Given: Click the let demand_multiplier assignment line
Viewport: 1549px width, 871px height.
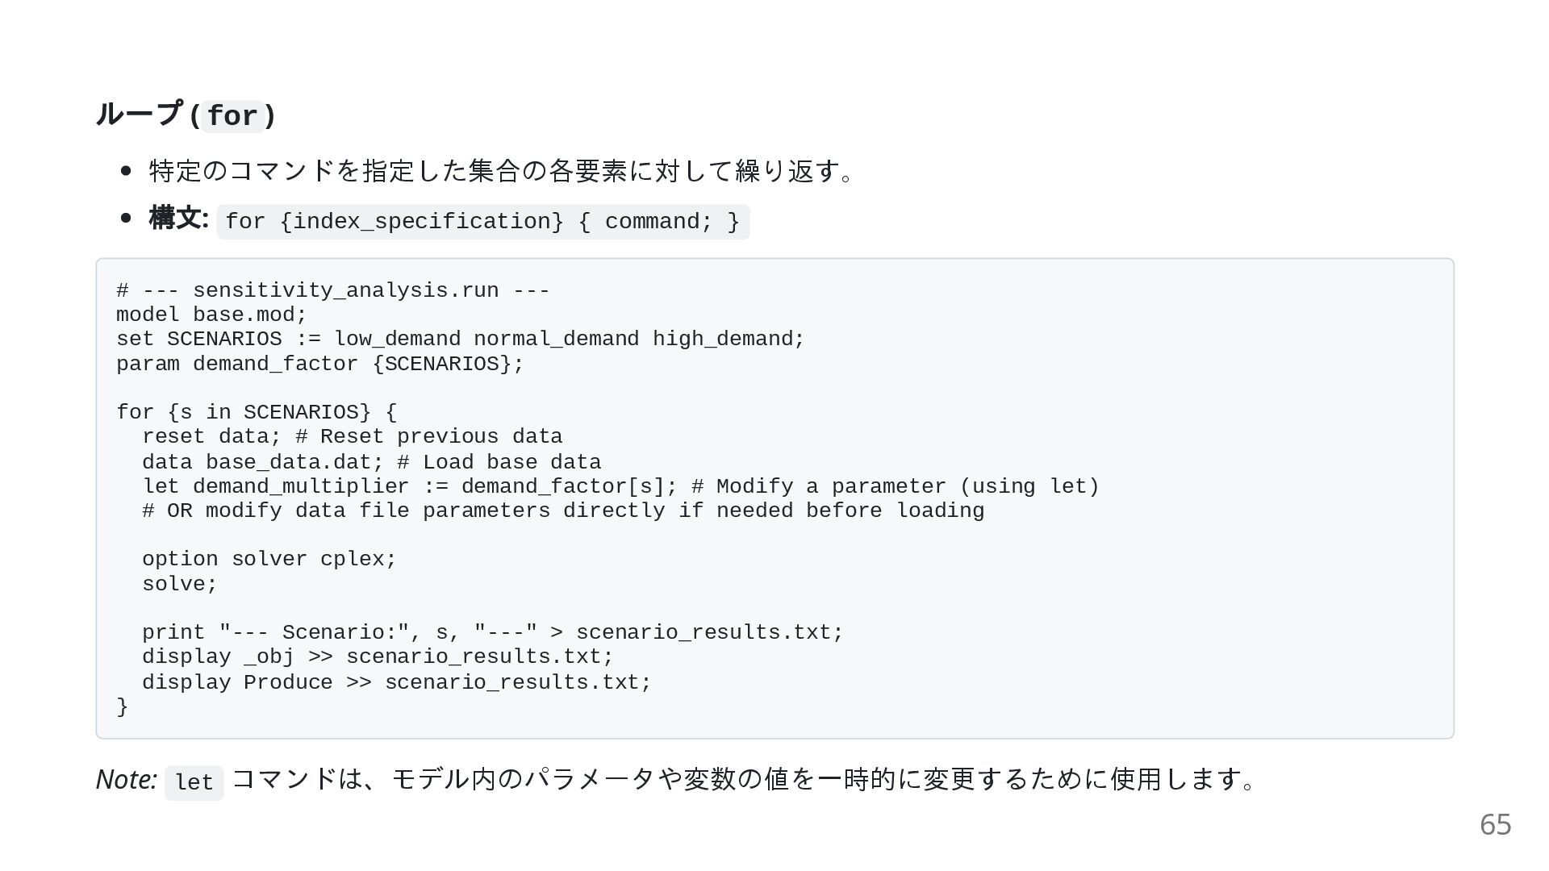Looking at the screenshot, I should pos(620,486).
